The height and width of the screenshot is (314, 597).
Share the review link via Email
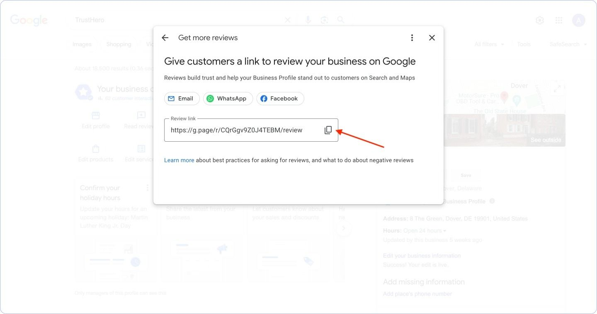click(x=182, y=99)
